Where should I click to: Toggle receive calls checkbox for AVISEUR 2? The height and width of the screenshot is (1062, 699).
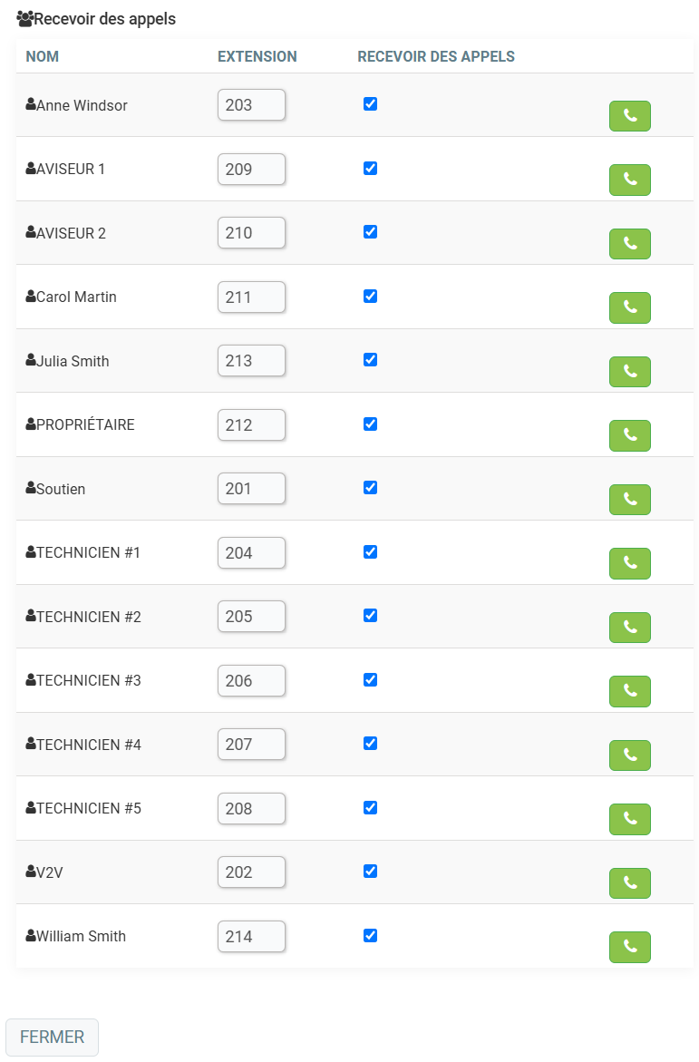pos(370,231)
